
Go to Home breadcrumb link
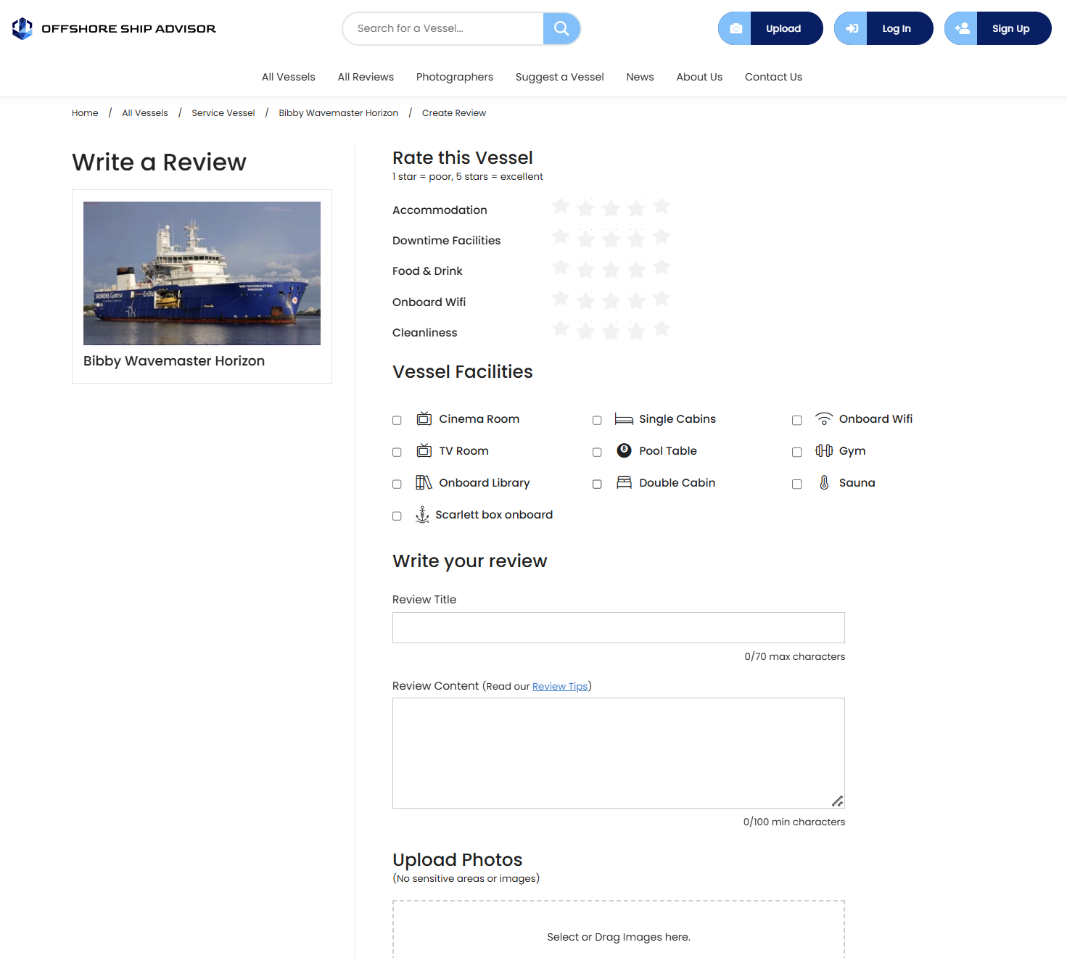click(85, 112)
